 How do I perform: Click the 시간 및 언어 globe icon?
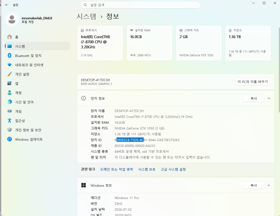tap(9, 102)
